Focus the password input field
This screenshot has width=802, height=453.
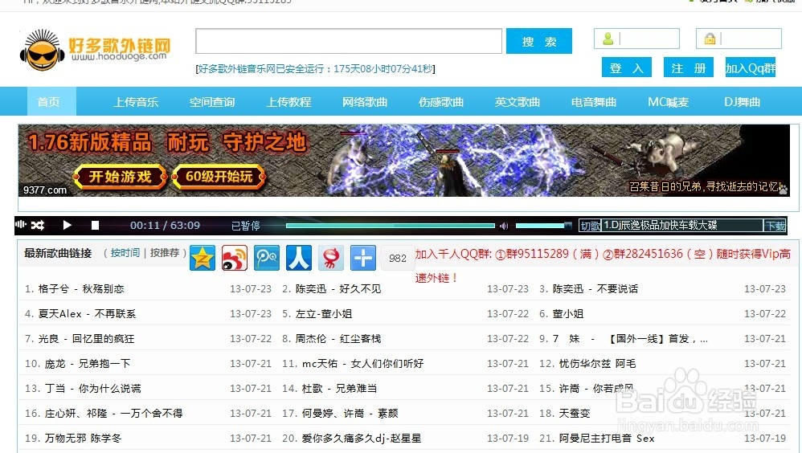pos(739,39)
